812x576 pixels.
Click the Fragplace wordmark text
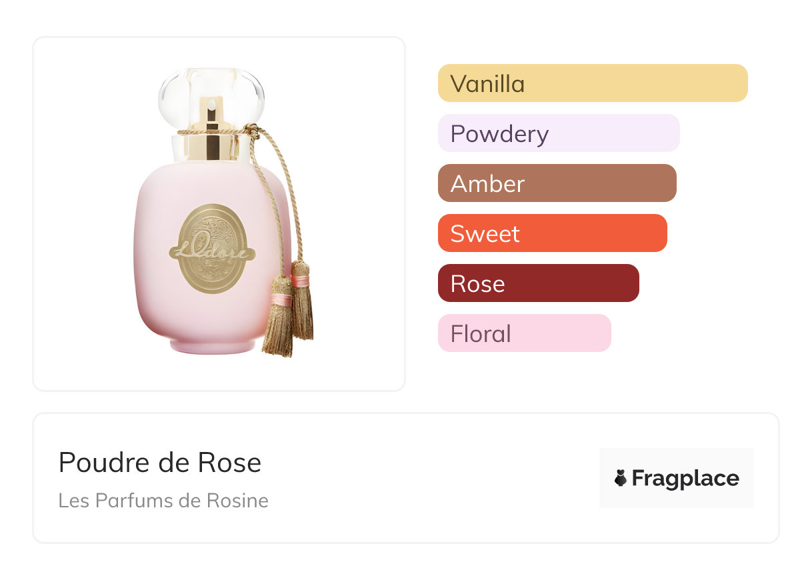[685, 479]
